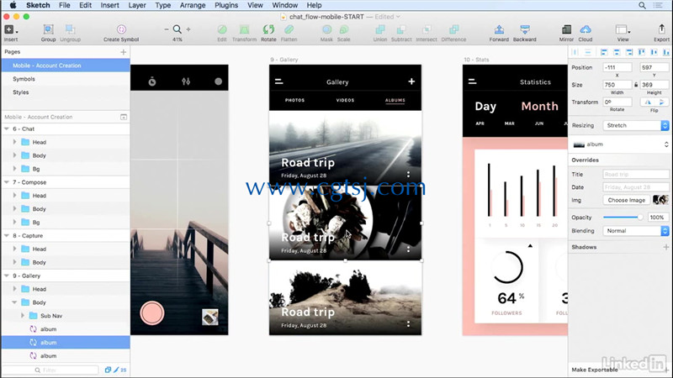Add a shadow with the plus button
The image size is (673, 378).
[x=665, y=247]
